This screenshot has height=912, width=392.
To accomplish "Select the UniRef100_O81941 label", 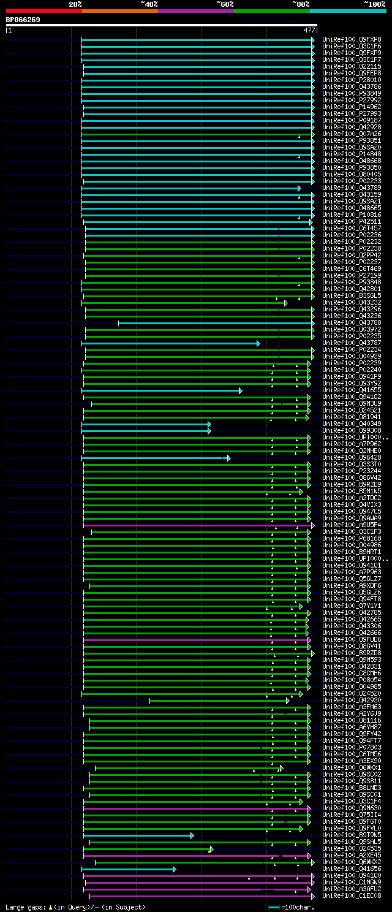I will coord(352,417).
